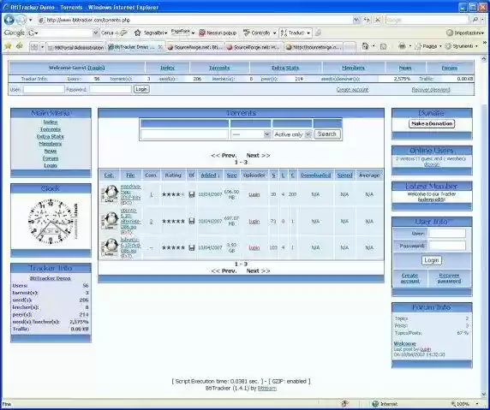Viewport: 490px width, 410px height.
Task: Open the Btiteam link in the footer
Action: [x=267, y=389]
